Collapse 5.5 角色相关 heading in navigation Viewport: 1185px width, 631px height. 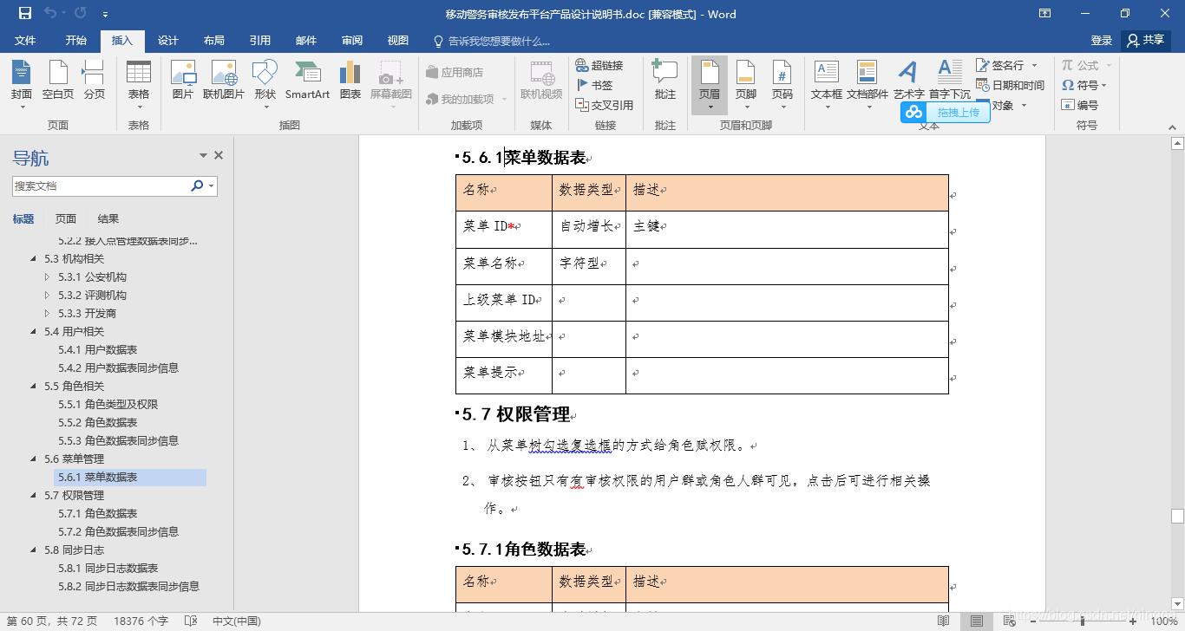(34, 387)
